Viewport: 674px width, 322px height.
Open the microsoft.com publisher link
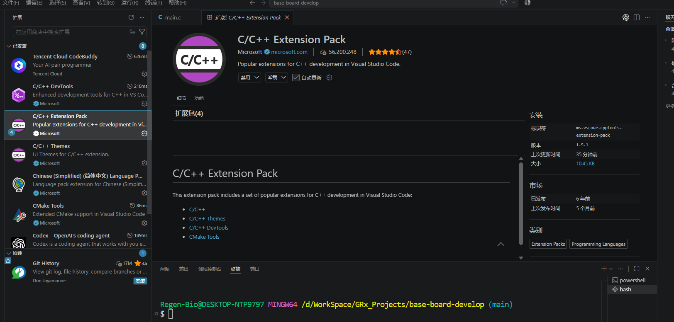(289, 52)
